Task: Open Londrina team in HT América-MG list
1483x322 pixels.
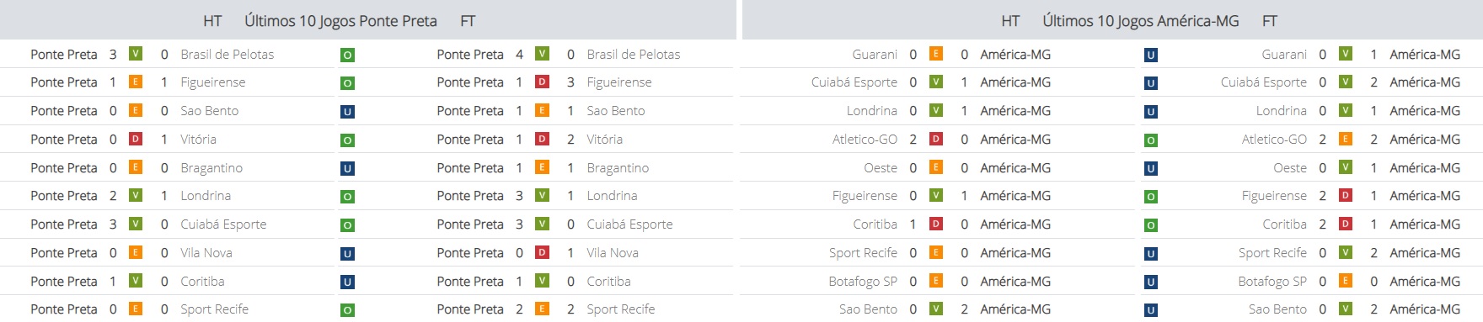Action: click(x=872, y=111)
